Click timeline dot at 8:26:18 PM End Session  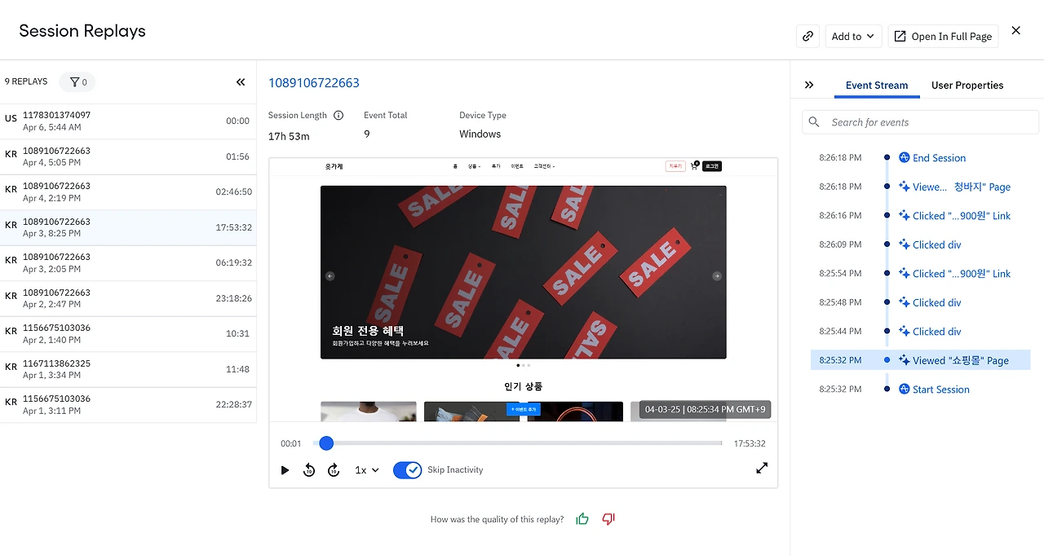pyautogui.click(x=887, y=158)
